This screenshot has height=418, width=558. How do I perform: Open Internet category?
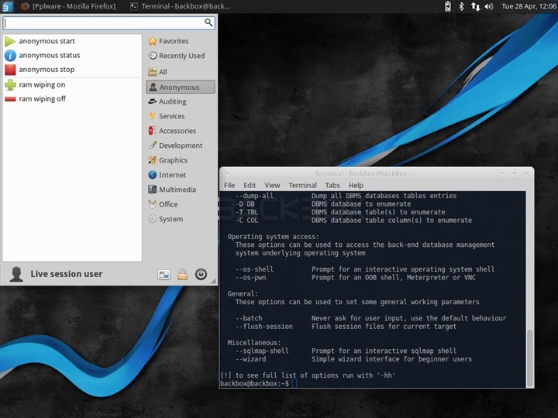pyautogui.click(x=181, y=175)
